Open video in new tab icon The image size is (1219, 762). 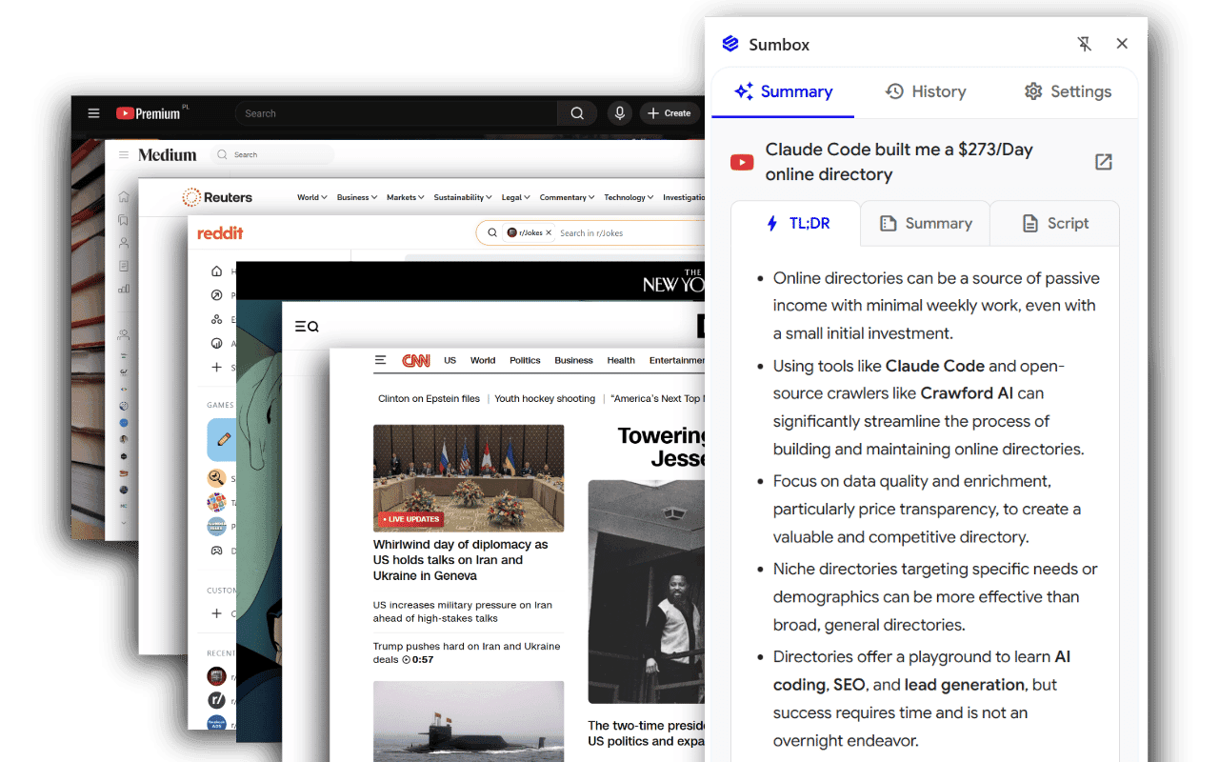1103,162
